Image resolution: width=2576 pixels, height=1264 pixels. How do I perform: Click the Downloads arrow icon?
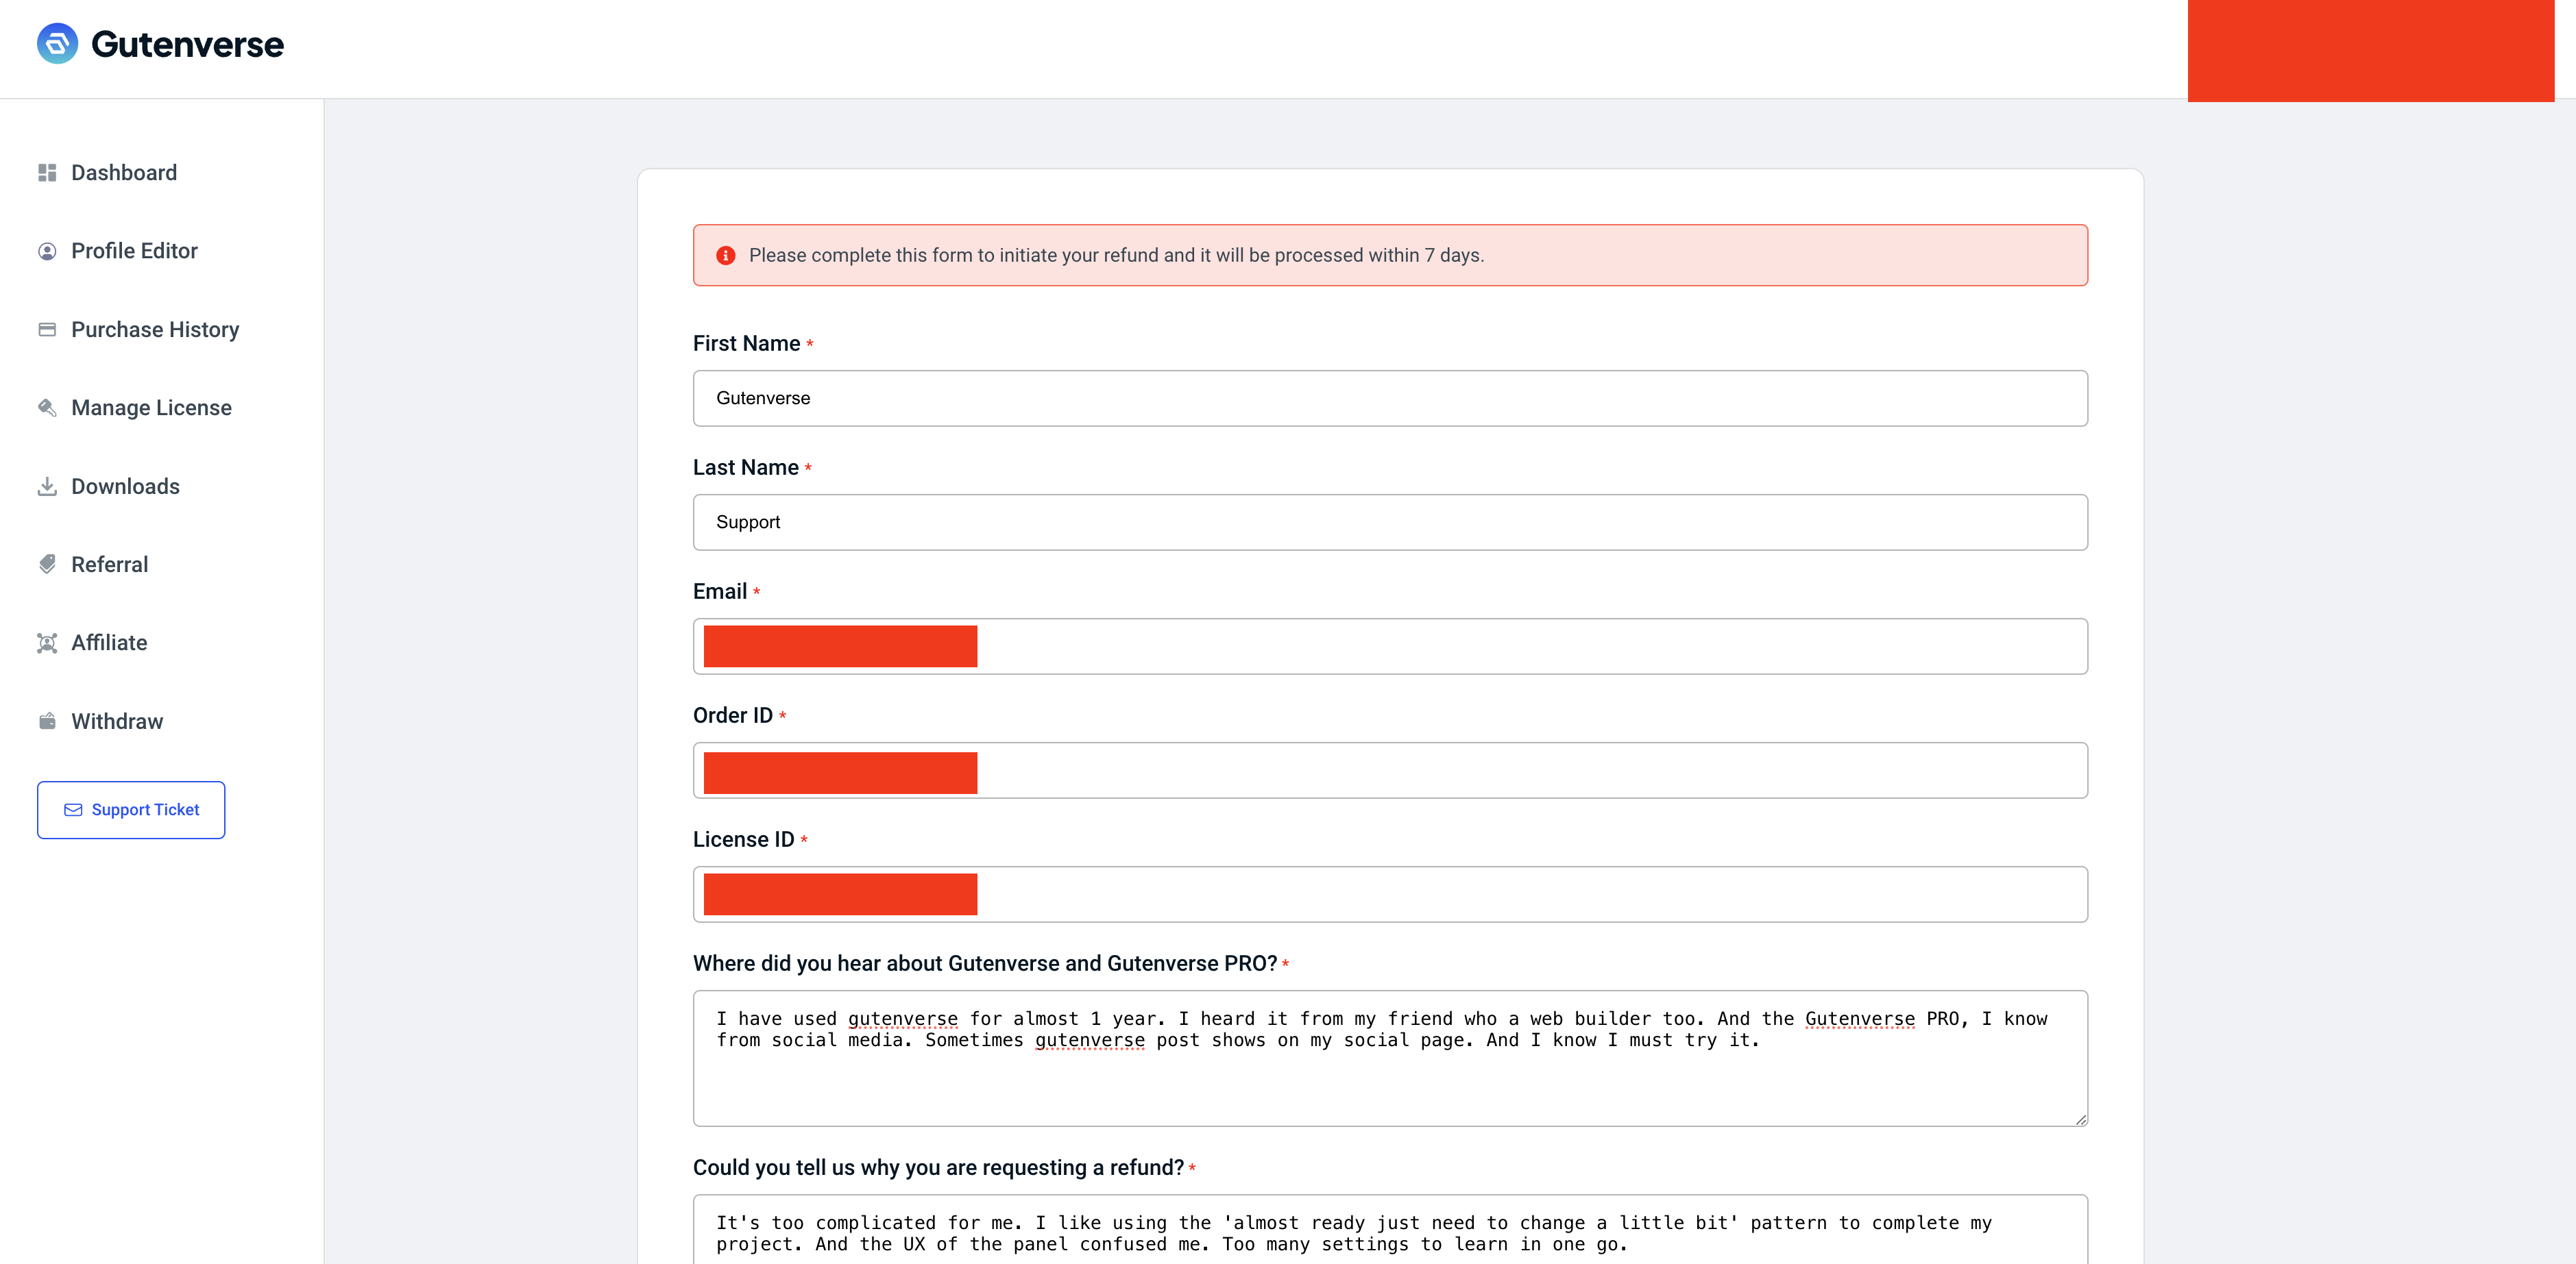point(47,486)
